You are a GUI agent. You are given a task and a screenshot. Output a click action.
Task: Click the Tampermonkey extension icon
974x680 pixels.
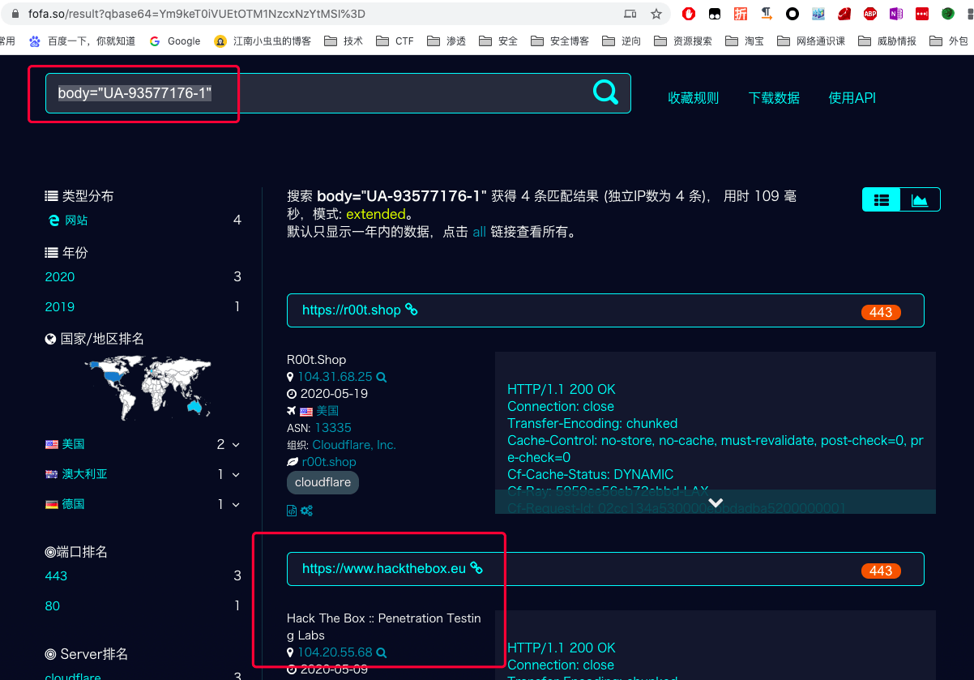click(715, 14)
